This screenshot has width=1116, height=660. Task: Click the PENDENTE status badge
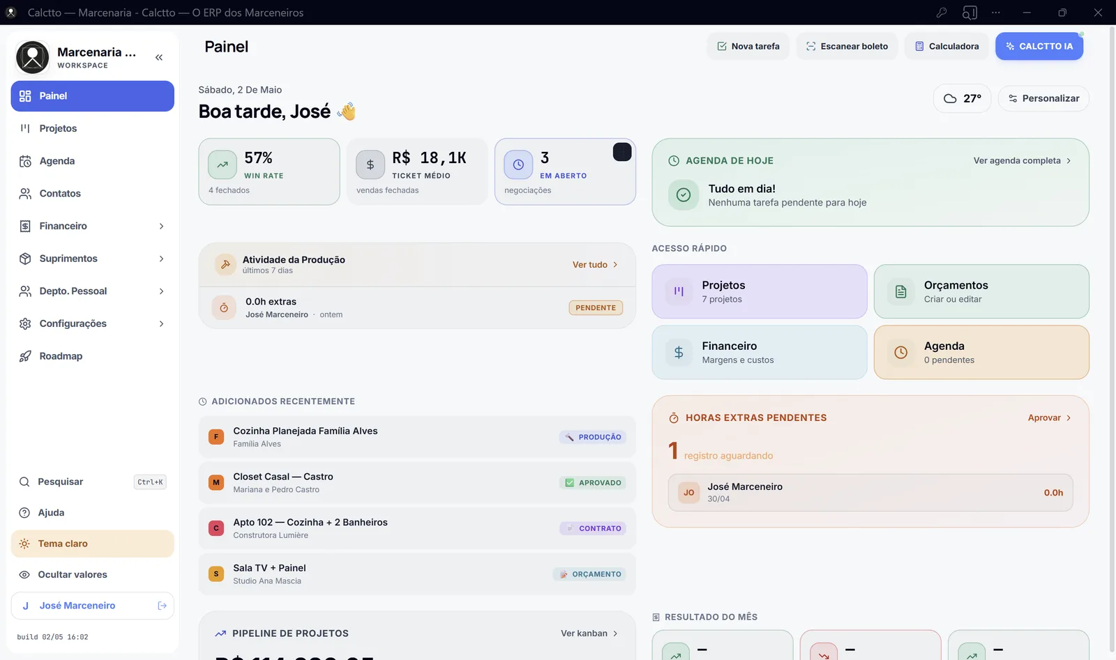[x=596, y=308]
